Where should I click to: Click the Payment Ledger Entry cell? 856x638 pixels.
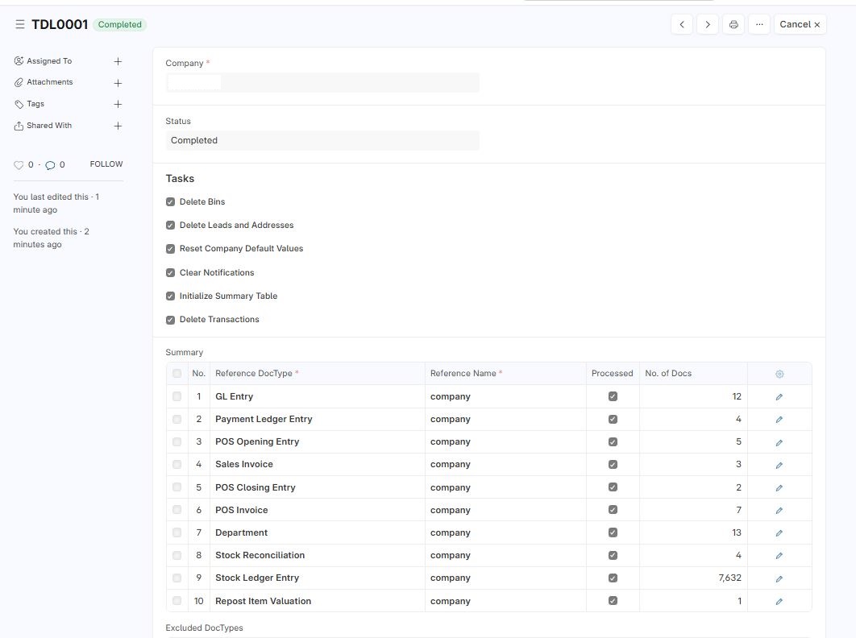tap(317, 419)
